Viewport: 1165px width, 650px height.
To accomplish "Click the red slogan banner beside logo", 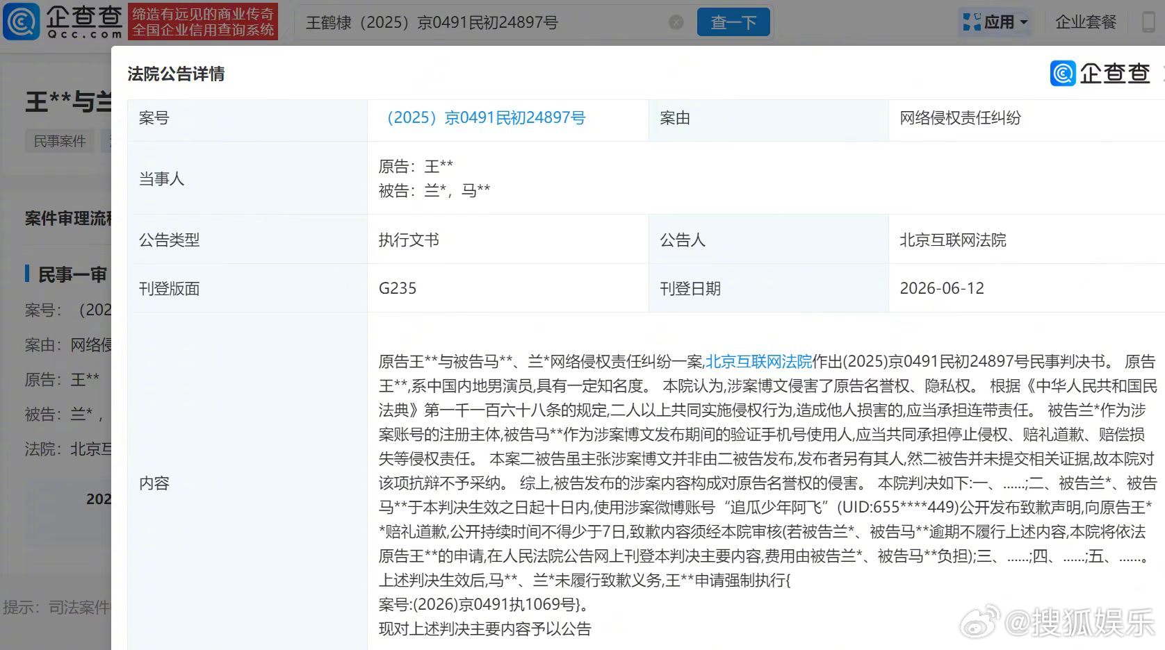I will (x=203, y=21).
